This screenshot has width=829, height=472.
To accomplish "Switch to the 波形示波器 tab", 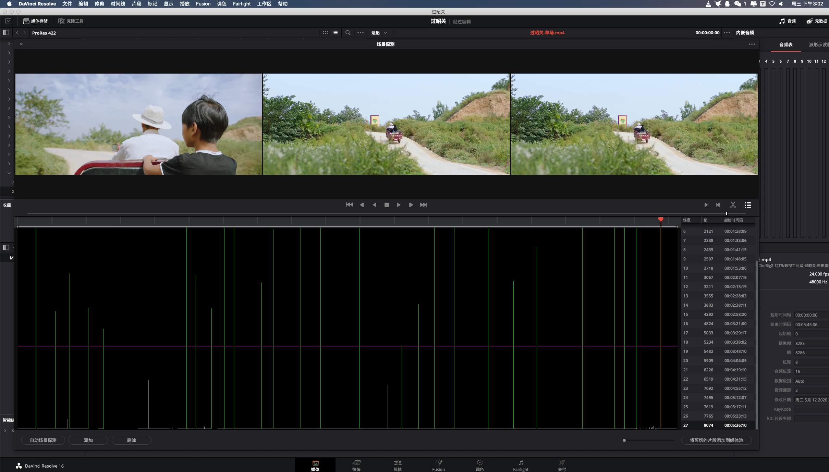I will click(818, 44).
